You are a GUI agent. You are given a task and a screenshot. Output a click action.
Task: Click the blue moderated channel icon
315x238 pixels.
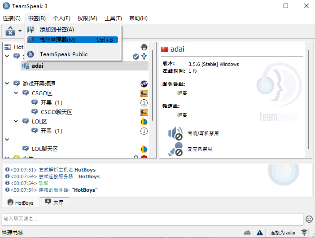pyautogui.click(x=144, y=56)
